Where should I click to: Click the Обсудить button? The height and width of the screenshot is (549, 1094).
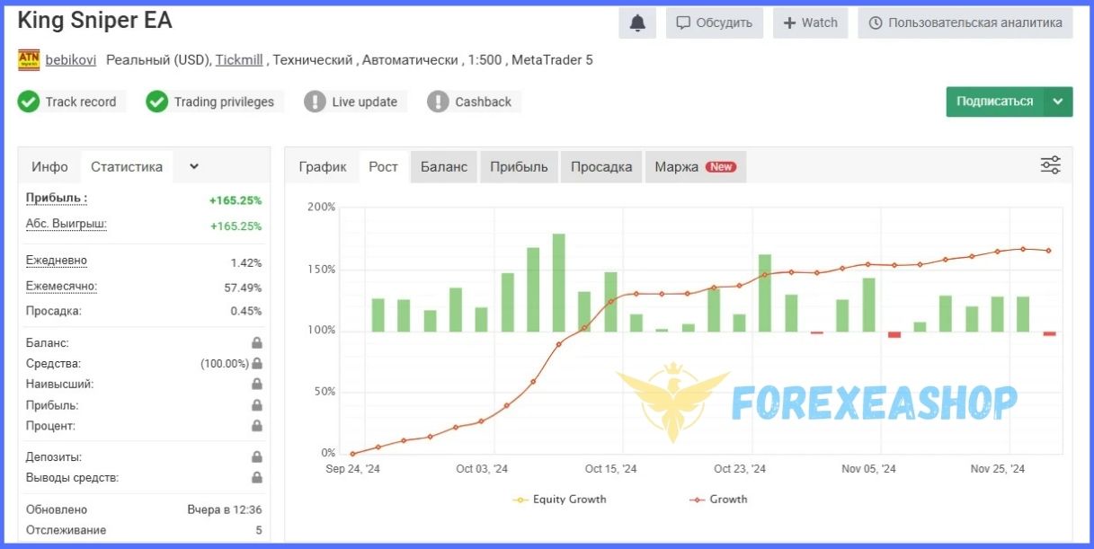point(715,23)
